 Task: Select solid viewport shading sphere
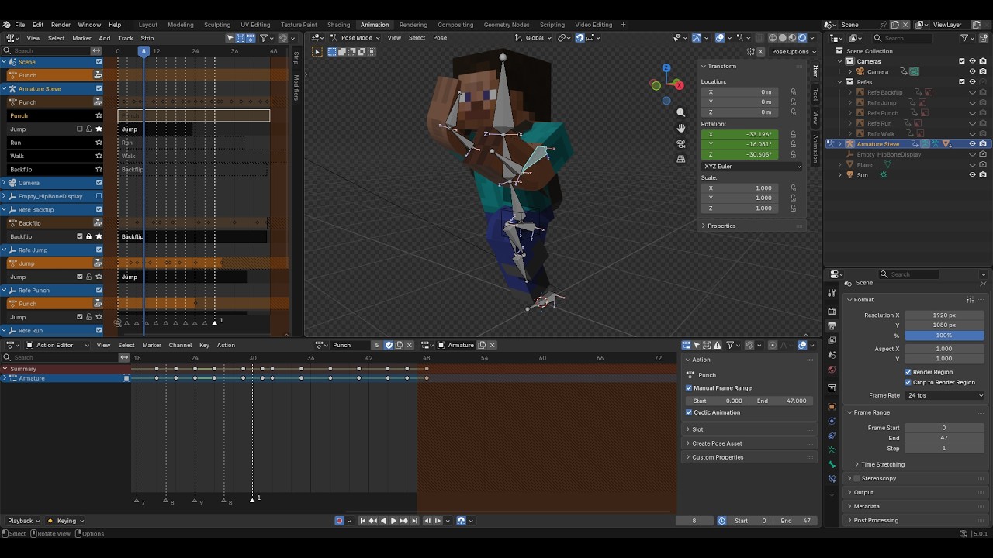(x=782, y=37)
